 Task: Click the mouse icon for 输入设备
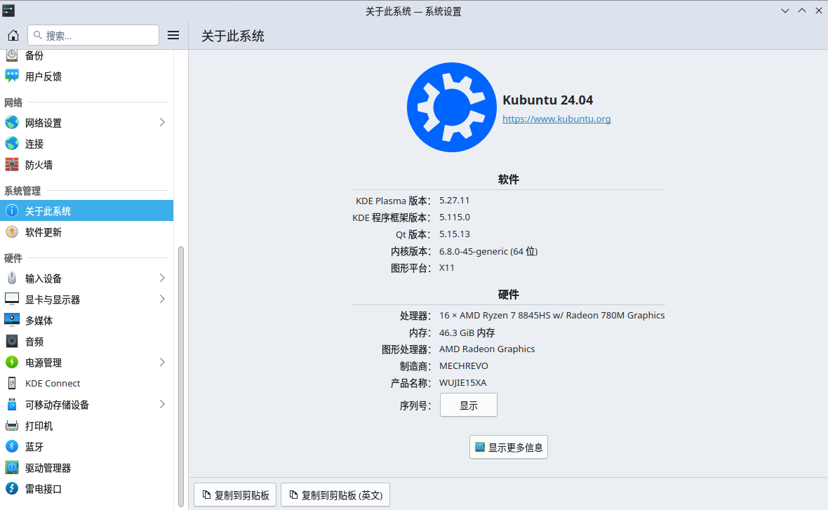(x=12, y=279)
